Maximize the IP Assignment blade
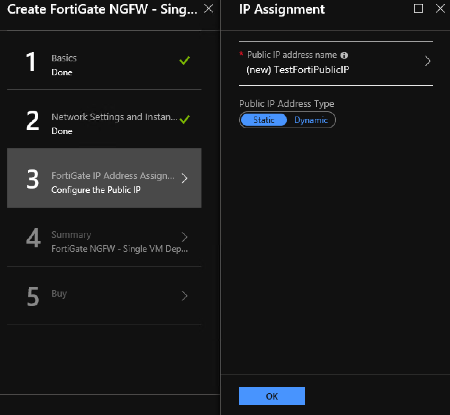Viewport: 450px width, 415px height. pos(418,8)
